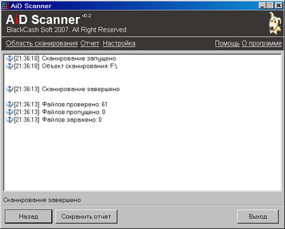Screen dimensions: 285x229
Task: Click info icon beside Файлов проверено: 61
Action: pos(9,104)
